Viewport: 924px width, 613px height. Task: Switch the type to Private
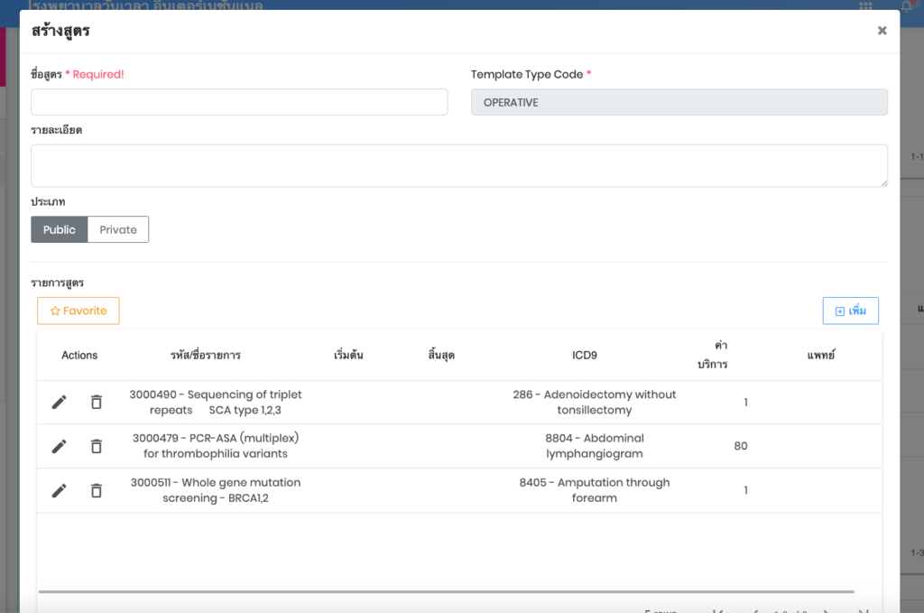118,229
